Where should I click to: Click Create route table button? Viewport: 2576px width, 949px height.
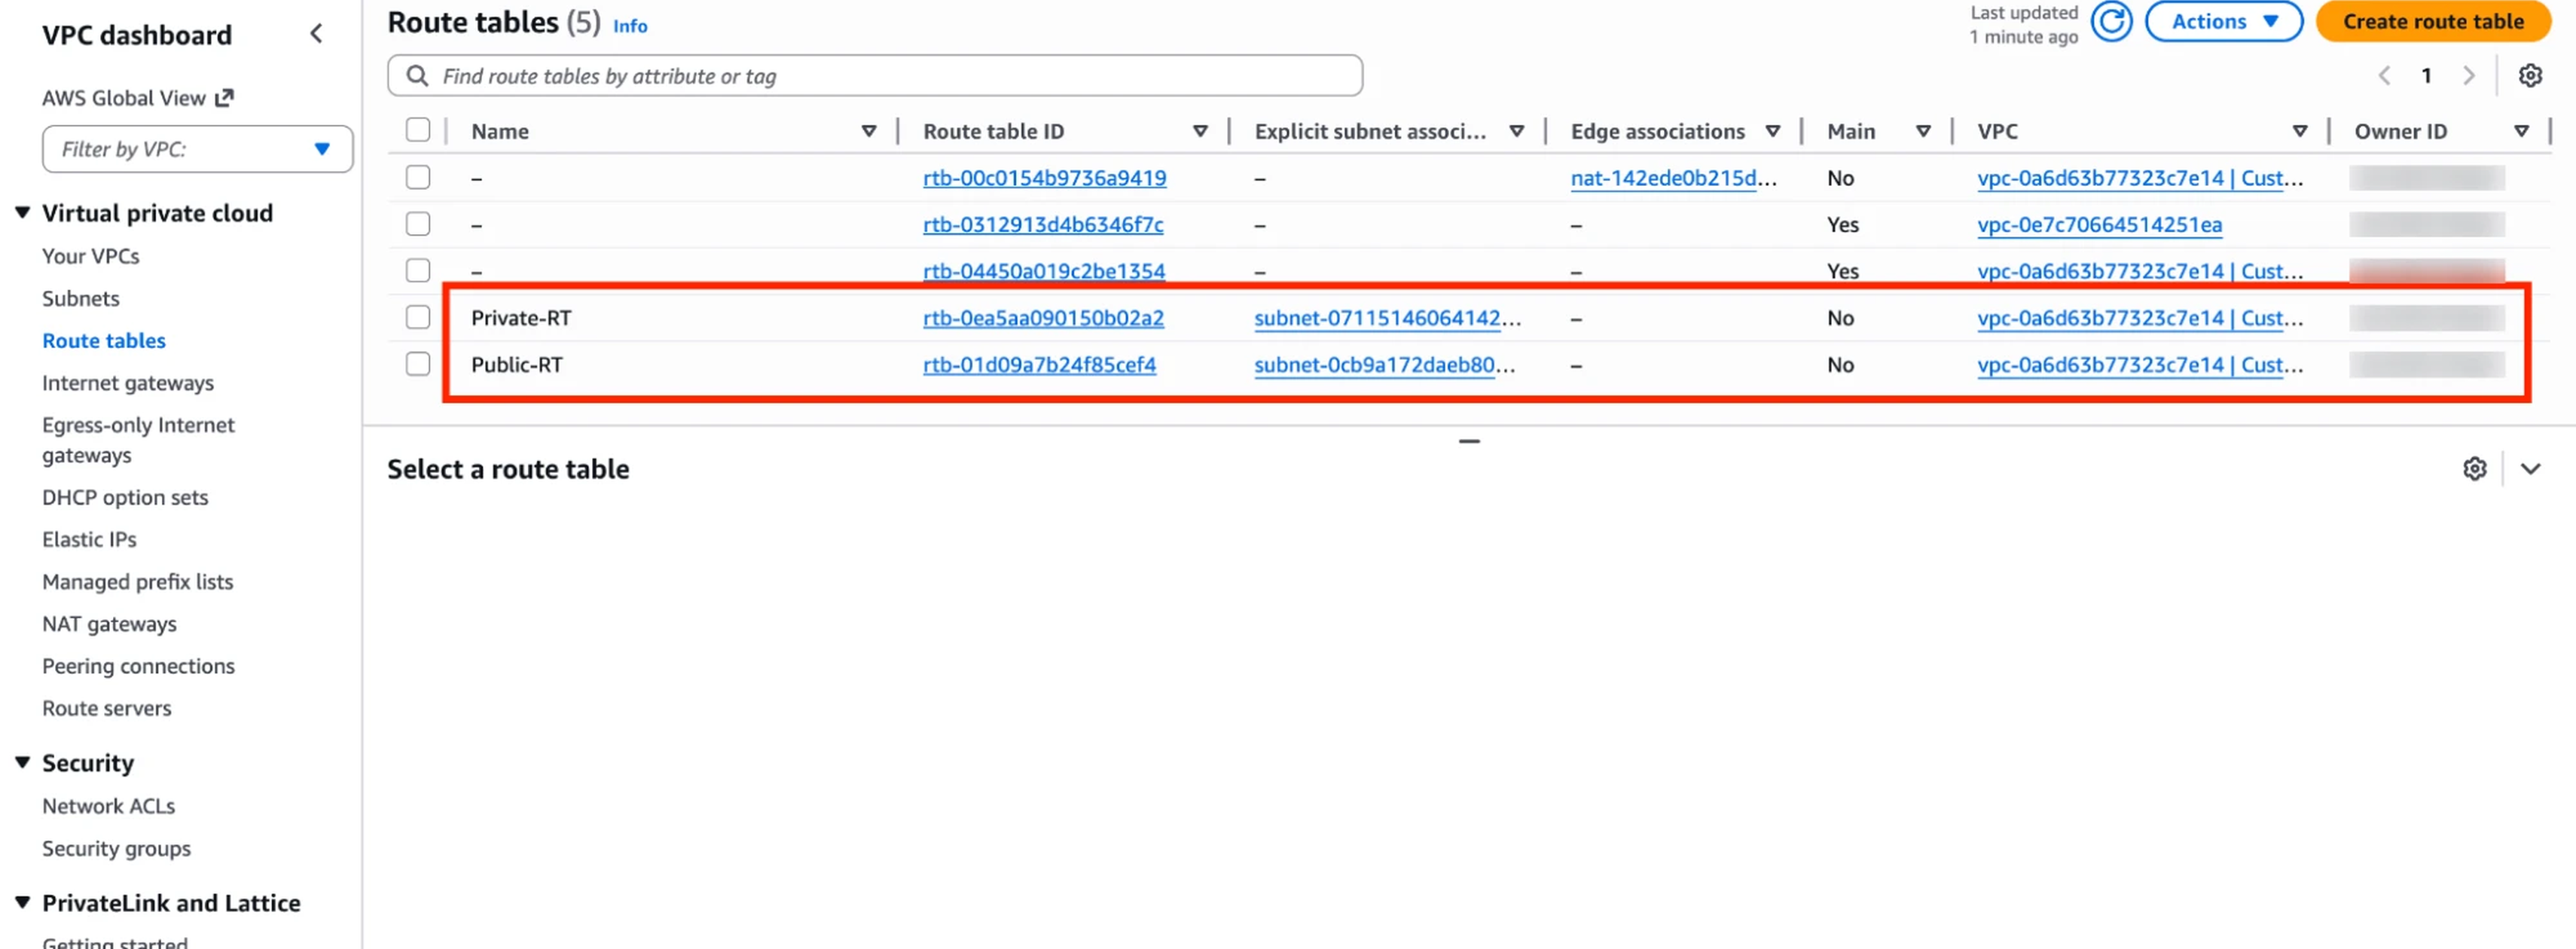(x=2432, y=22)
